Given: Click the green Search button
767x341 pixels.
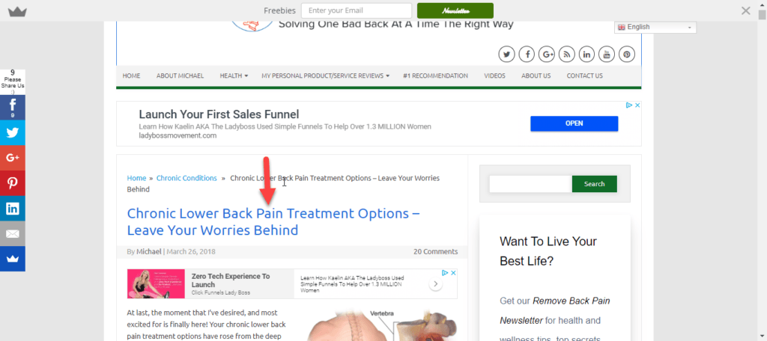Looking at the screenshot, I should click(x=594, y=184).
